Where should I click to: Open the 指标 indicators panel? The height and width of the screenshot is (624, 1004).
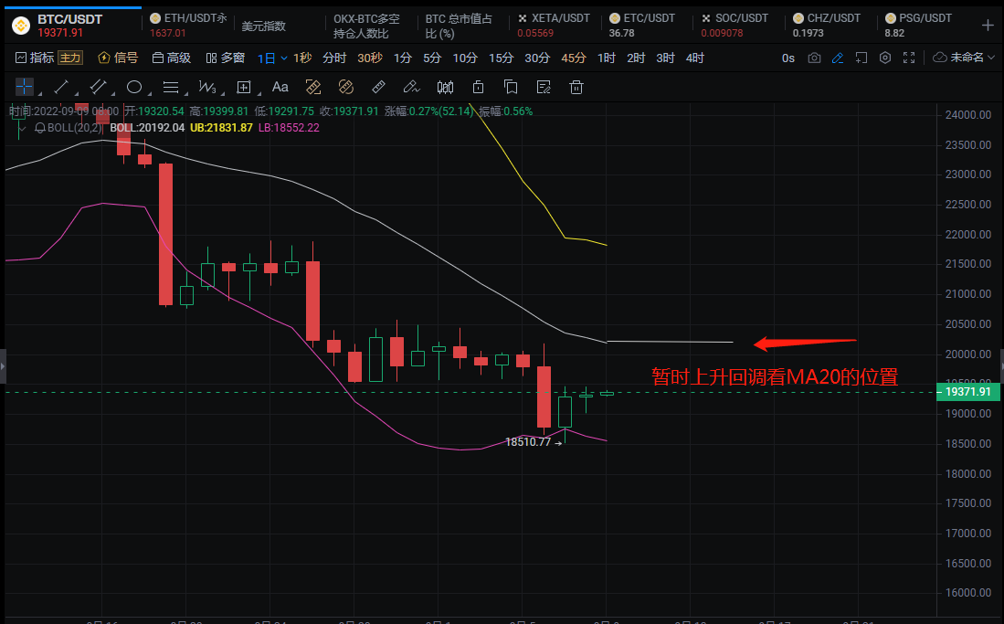coord(37,58)
